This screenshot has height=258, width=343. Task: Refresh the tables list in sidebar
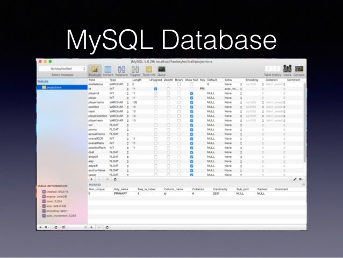(x=56, y=227)
